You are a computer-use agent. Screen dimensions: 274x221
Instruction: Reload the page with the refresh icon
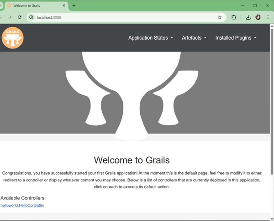pyautogui.click(x=20, y=17)
